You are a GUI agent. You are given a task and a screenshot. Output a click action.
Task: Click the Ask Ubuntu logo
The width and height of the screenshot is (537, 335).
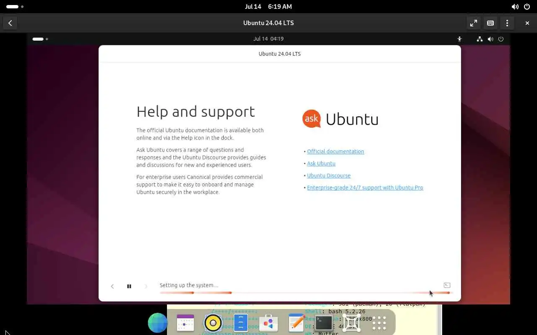click(340, 119)
